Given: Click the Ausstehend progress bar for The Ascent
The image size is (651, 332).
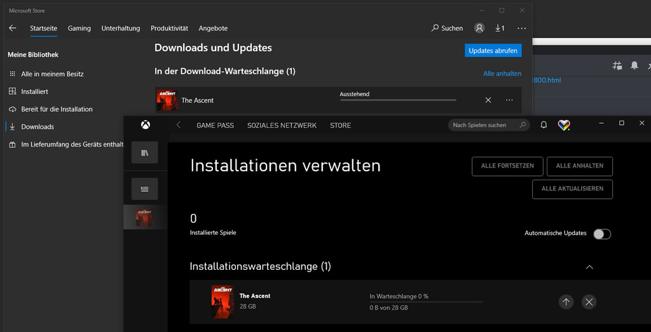Looking at the screenshot, I should [x=398, y=100].
